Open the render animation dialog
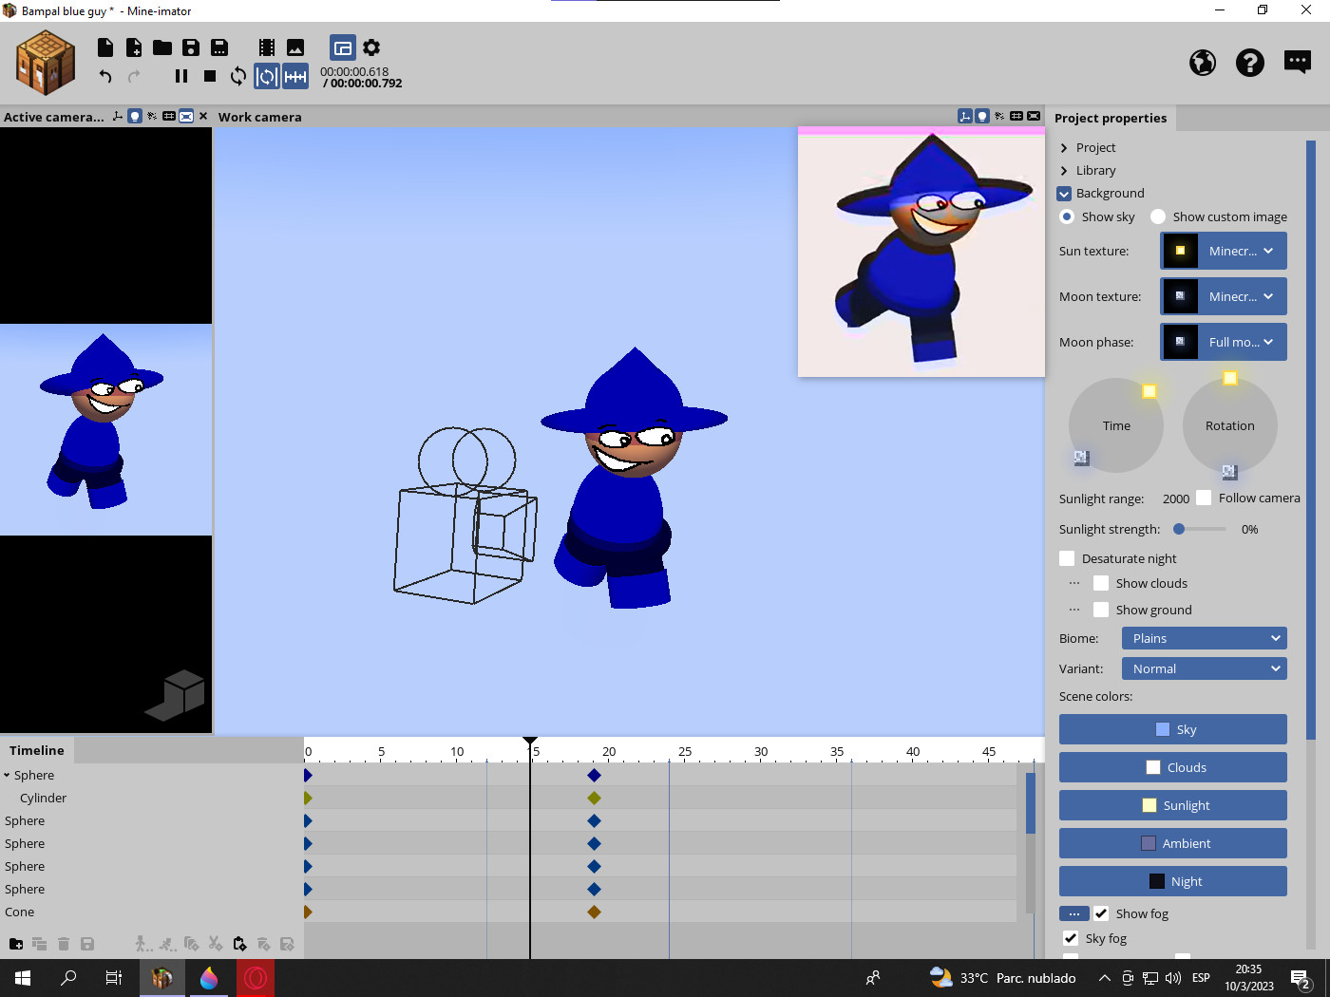This screenshot has width=1330, height=997. pyautogui.click(x=265, y=47)
